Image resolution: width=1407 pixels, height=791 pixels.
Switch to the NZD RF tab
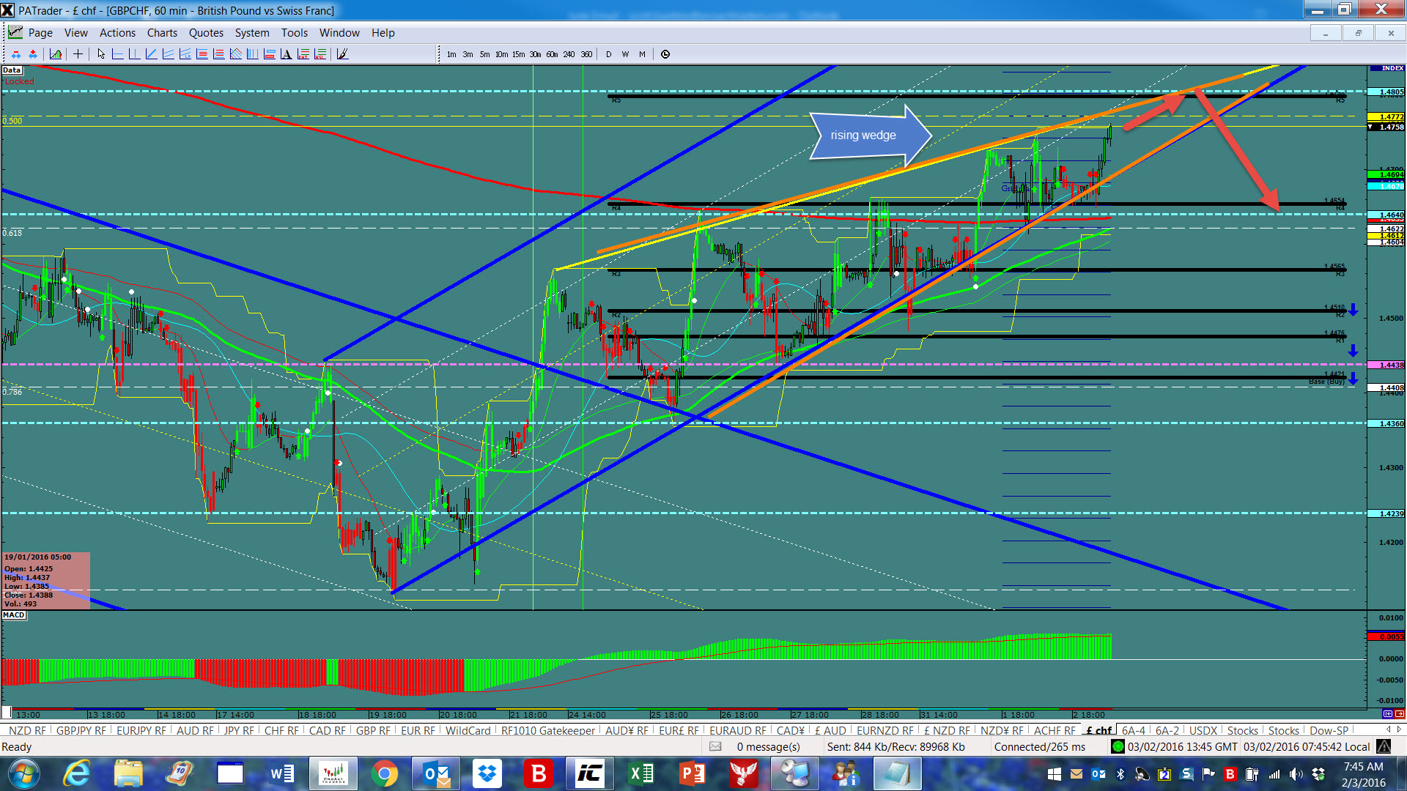tap(27, 730)
